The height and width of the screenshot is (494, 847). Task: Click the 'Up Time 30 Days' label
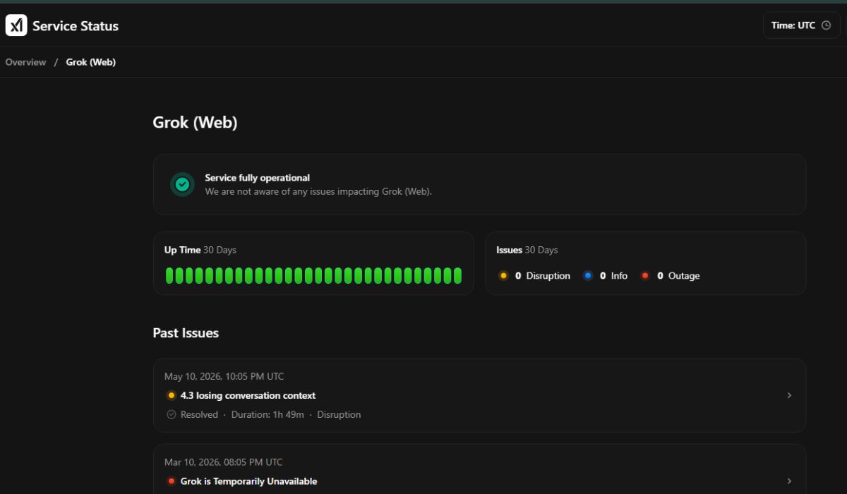point(200,250)
